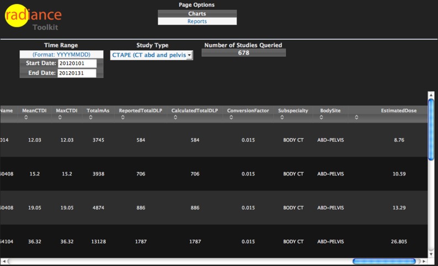The height and width of the screenshot is (266, 438).
Task: Click the EstimatedDose column header
Action: coord(398,111)
